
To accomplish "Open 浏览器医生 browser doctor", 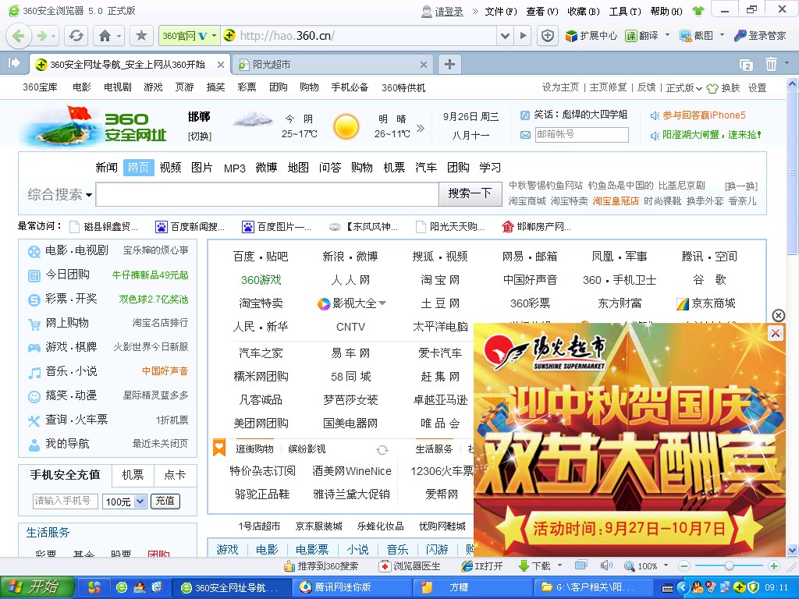I will point(410,566).
